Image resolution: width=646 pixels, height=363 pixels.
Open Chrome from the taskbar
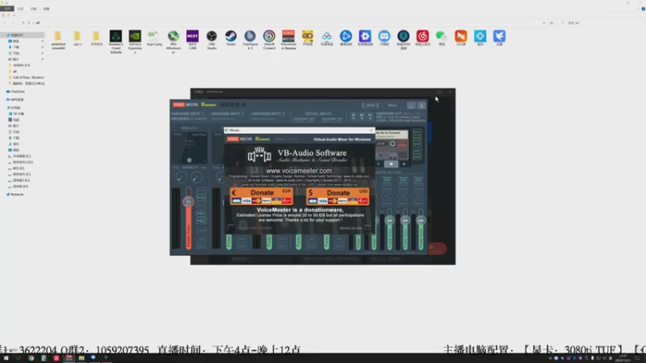31,358
